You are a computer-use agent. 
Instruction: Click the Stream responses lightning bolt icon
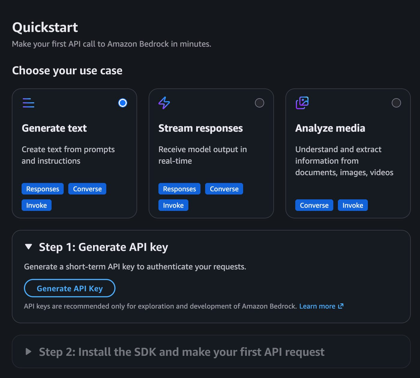click(164, 103)
